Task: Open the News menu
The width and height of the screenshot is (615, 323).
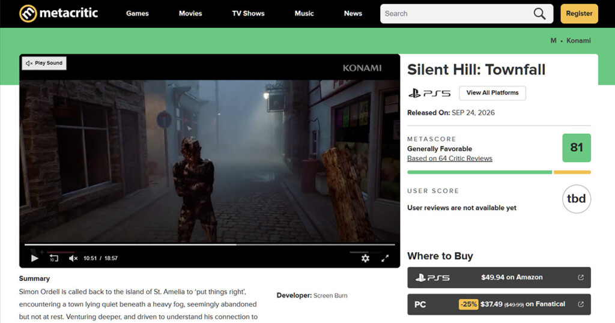Action: [353, 13]
